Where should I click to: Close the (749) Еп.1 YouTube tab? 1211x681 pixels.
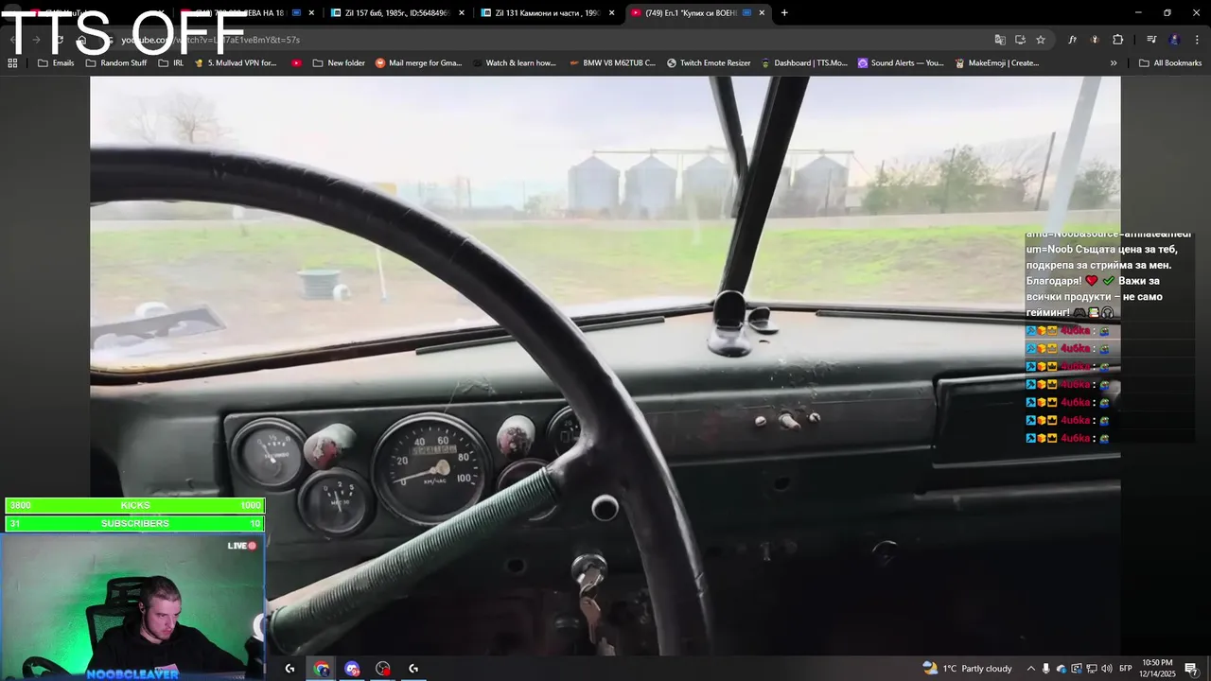pos(762,13)
